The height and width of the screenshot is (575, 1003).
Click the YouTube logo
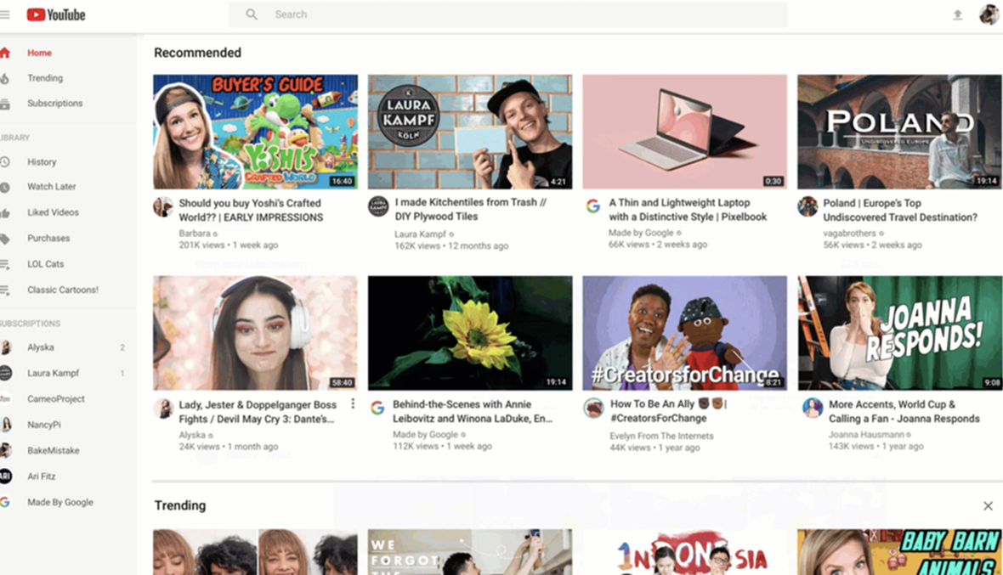(56, 14)
